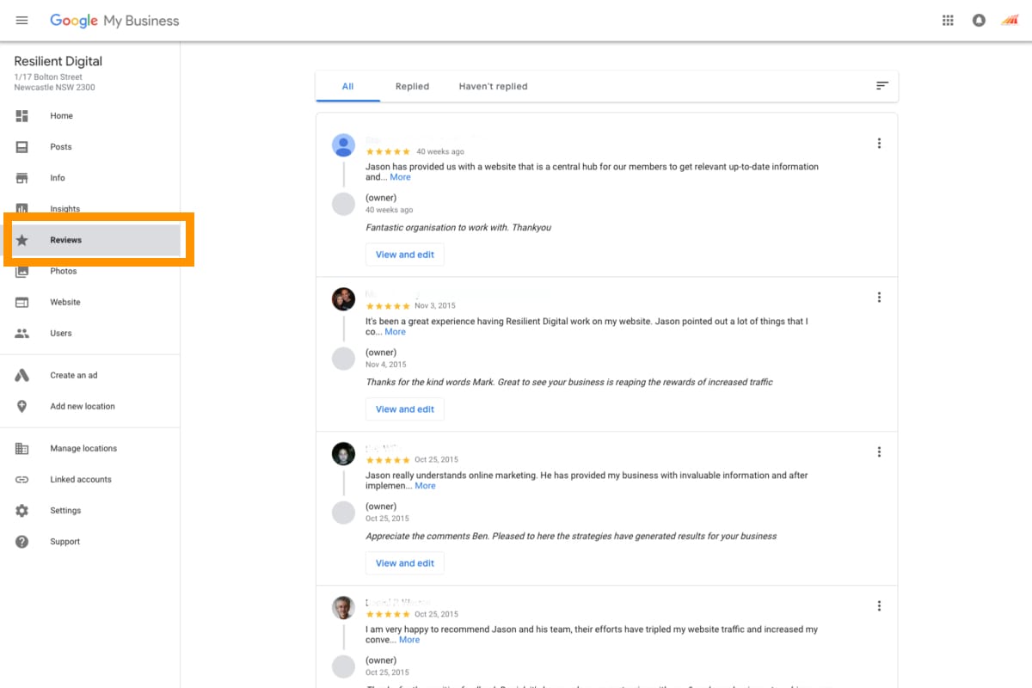This screenshot has height=688, width=1032.
Task: Click the 40 weeks ago reviewer avatar
Action: [343, 145]
